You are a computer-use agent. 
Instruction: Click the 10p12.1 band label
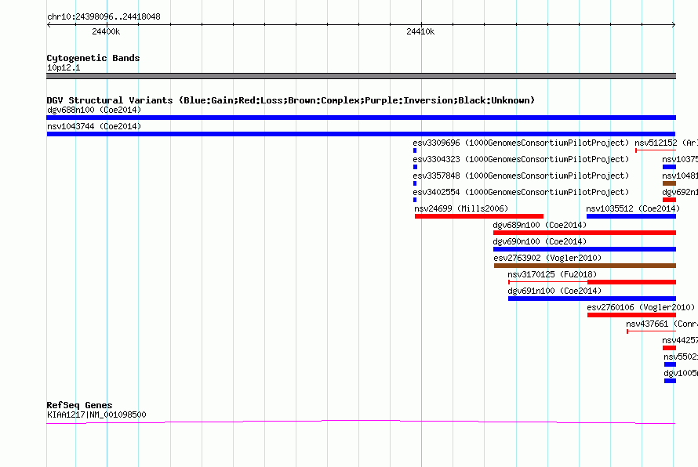click(x=64, y=67)
